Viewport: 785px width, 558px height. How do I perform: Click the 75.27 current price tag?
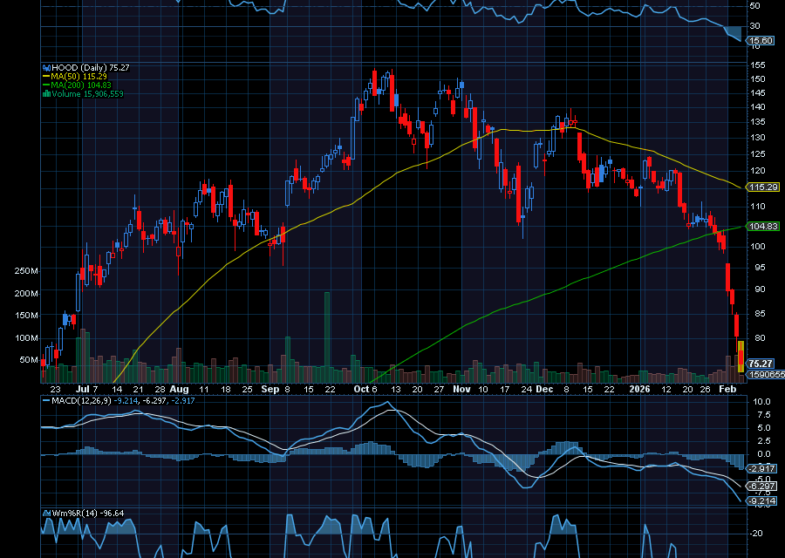761,364
